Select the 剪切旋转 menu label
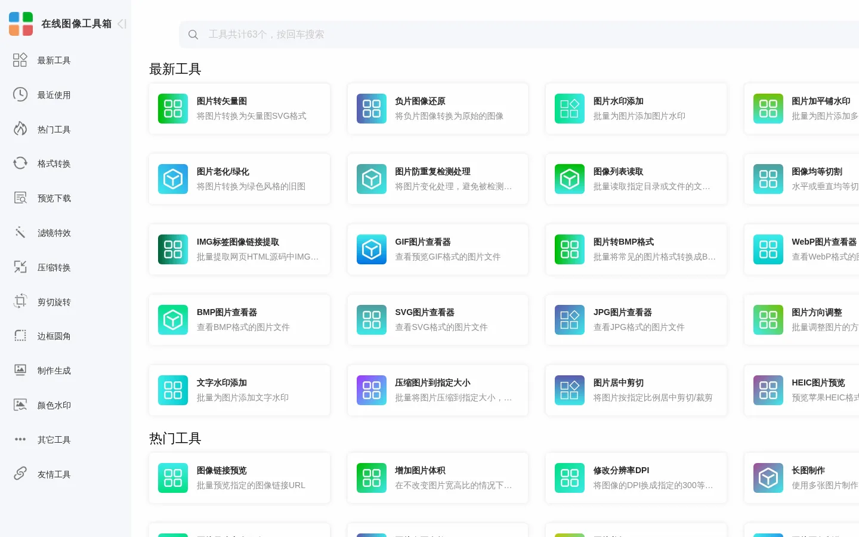The image size is (859, 537). pyautogui.click(x=54, y=302)
